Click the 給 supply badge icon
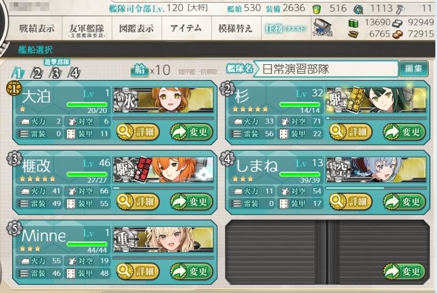This screenshot has height=293, width=437. tap(139, 69)
